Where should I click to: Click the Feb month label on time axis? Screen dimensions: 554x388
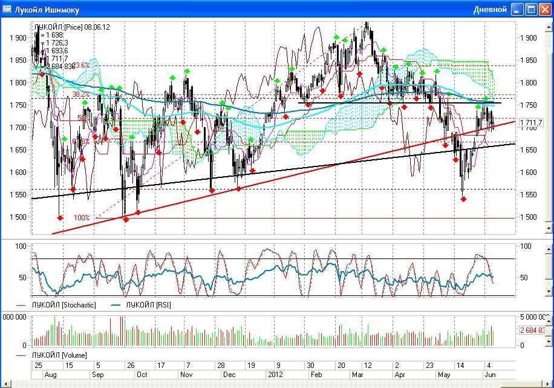(316, 375)
